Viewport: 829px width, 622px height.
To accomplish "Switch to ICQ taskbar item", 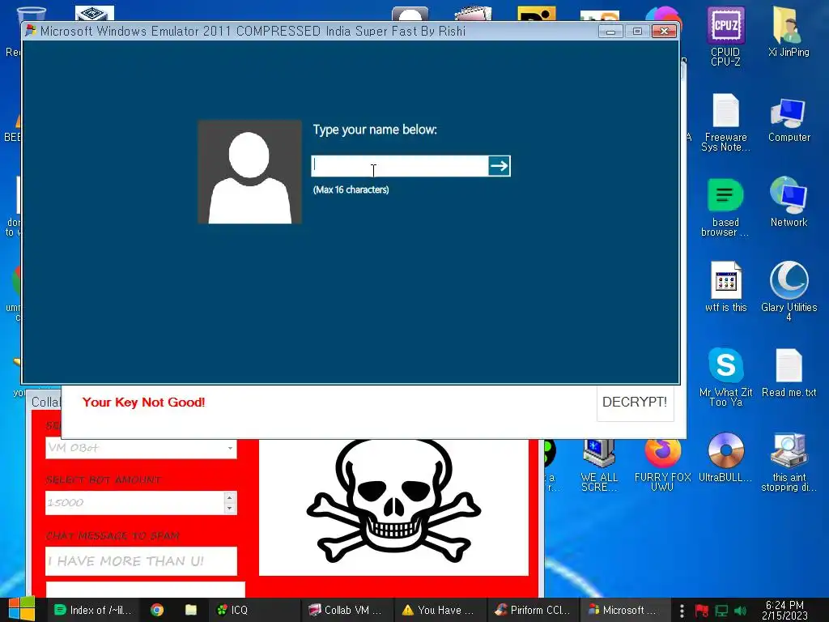I will point(253,610).
